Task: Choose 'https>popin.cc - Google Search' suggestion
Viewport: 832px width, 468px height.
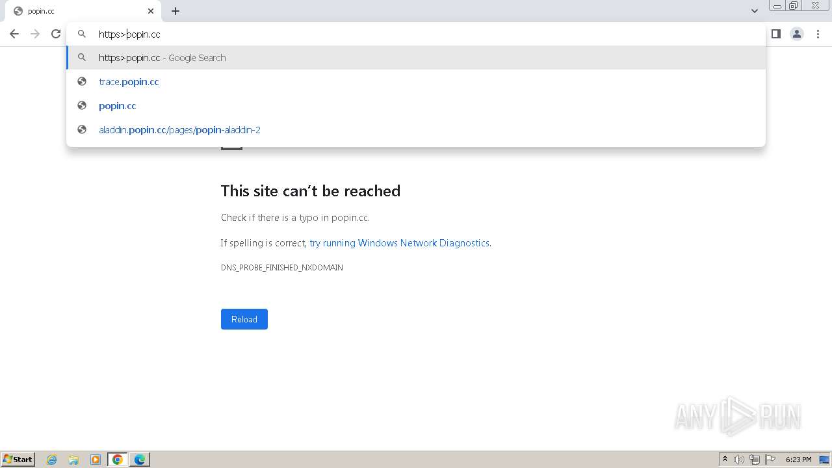Action: coord(416,57)
